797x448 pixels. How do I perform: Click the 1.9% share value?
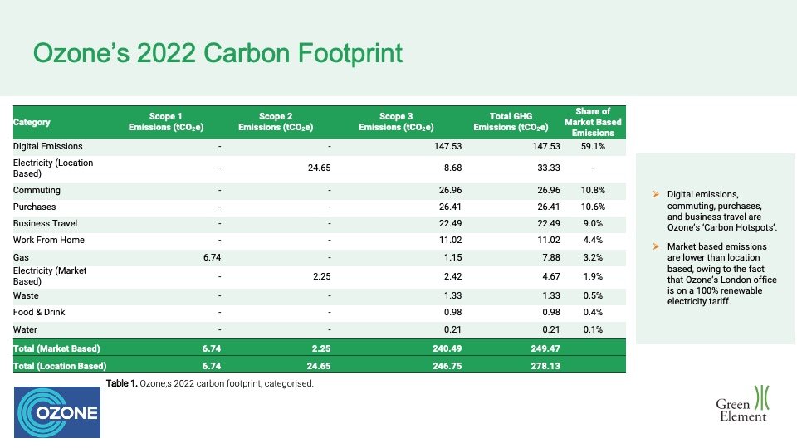coord(593,276)
